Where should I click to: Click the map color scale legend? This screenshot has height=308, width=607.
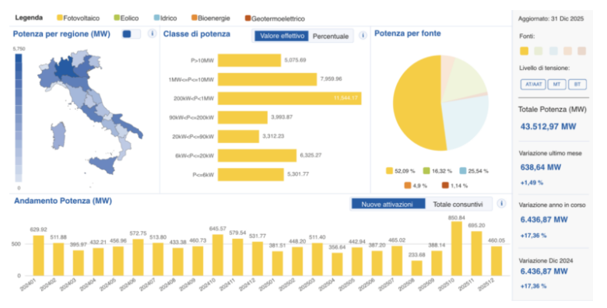19,118
